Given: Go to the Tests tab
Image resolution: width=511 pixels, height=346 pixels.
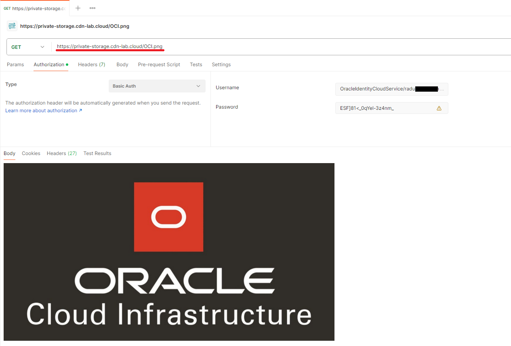Looking at the screenshot, I should pos(196,65).
